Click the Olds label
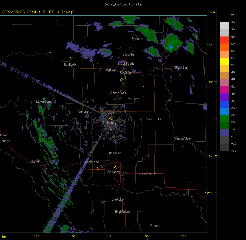 (111, 112)
